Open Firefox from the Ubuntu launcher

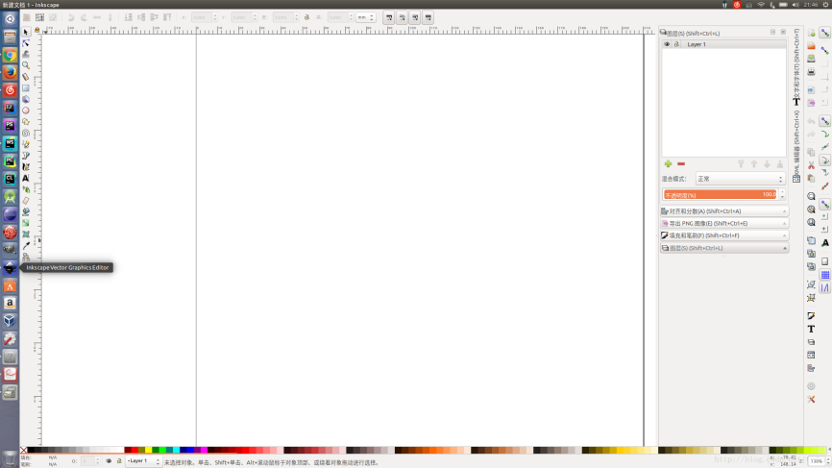tap(10, 72)
